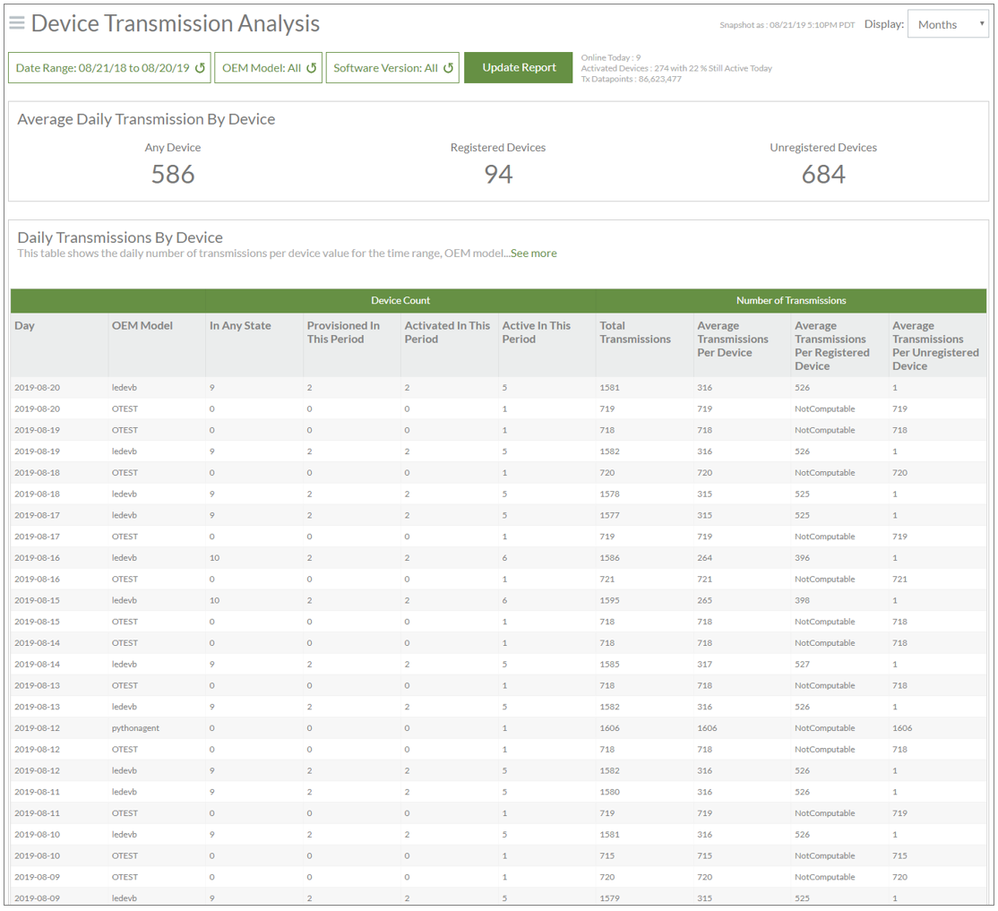Click the Update Report button
Image resolution: width=998 pixels, height=911 pixels.
coord(519,67)
